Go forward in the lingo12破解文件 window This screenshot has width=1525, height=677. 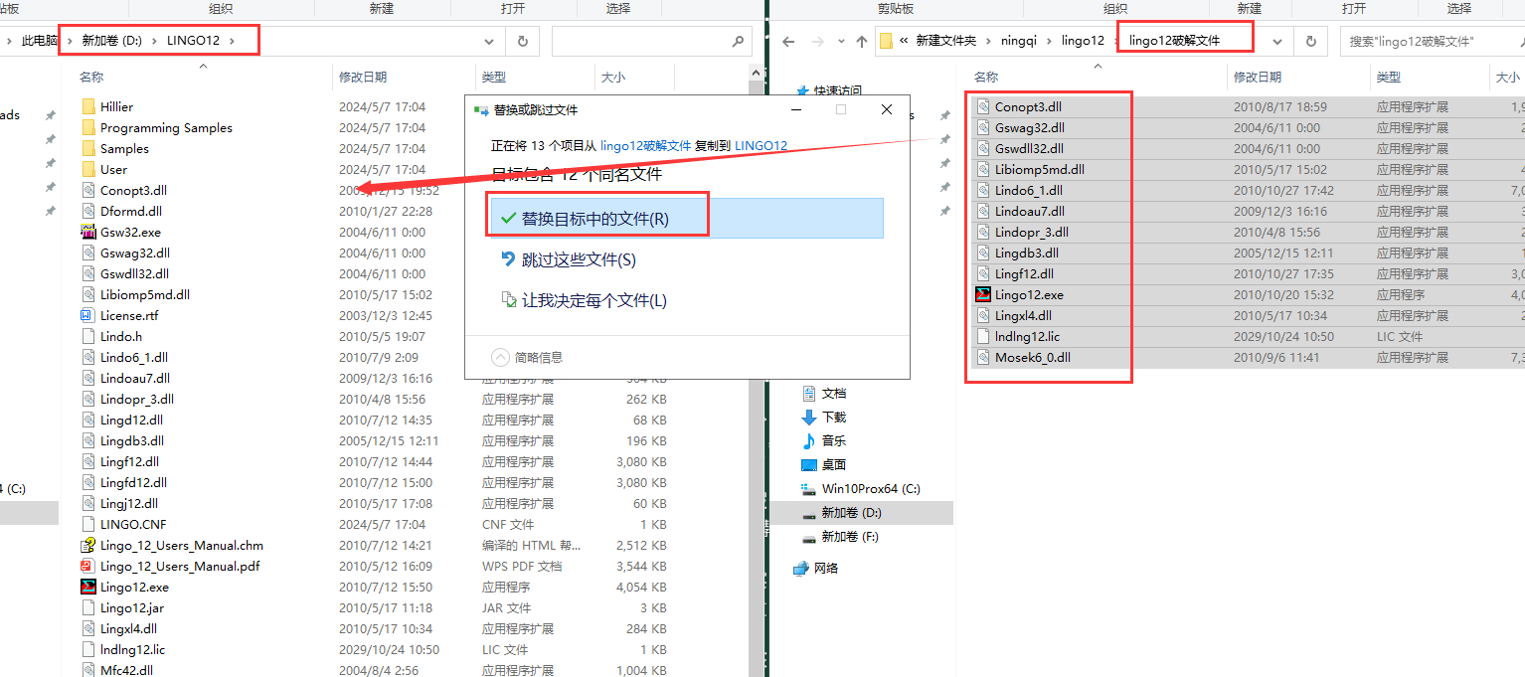click(x=816, y=42)
